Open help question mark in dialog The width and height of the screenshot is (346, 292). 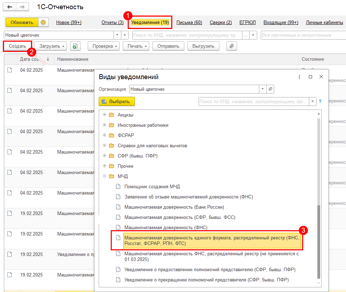coord(320,101)
